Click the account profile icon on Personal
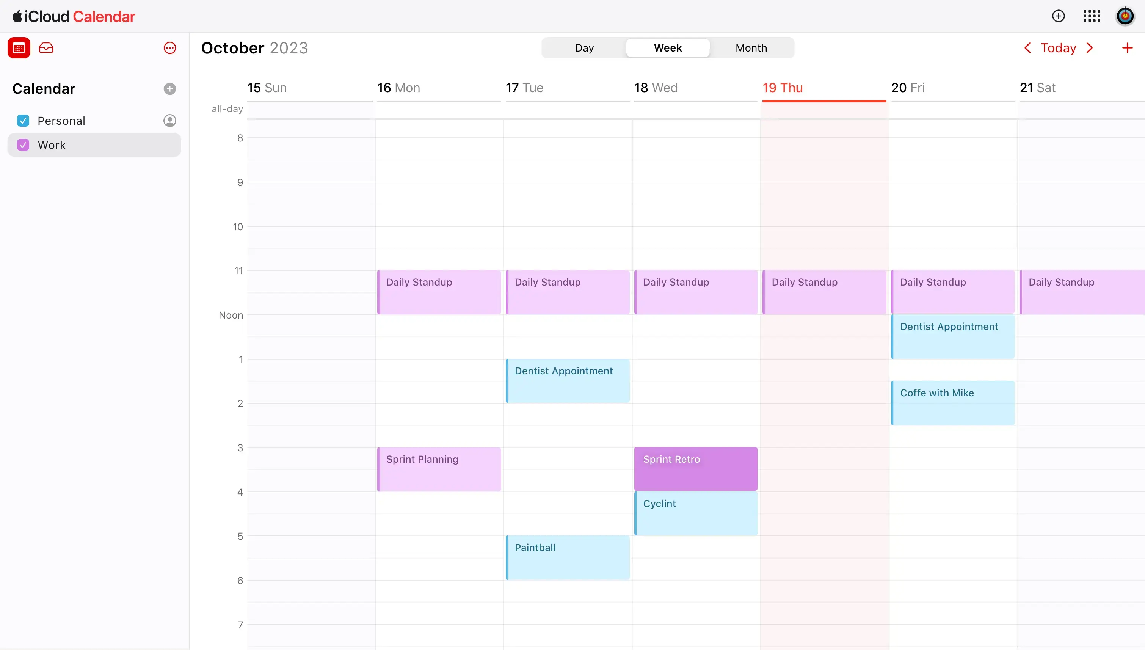The height and width of the screenshot is (650, 1145). (169, 120)
